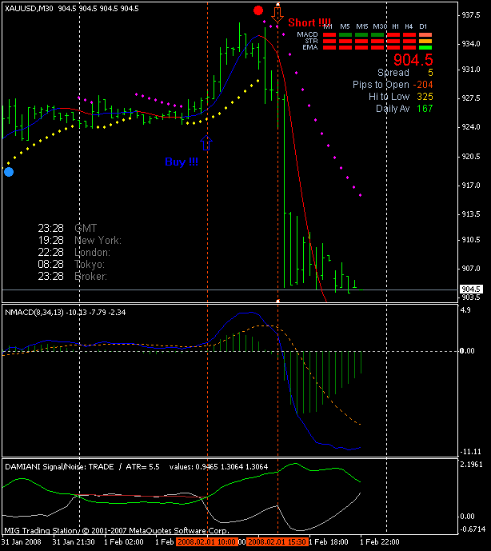Click the current-price 904.5 tag on price axis

pyautogui.click(x=471, y=289)
